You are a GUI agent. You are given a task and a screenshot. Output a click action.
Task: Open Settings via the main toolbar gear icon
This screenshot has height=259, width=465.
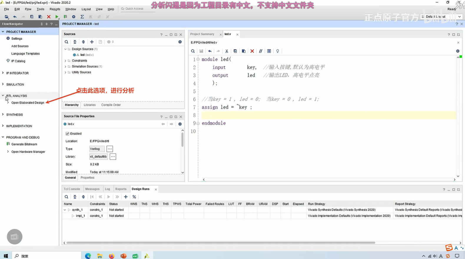74,17
